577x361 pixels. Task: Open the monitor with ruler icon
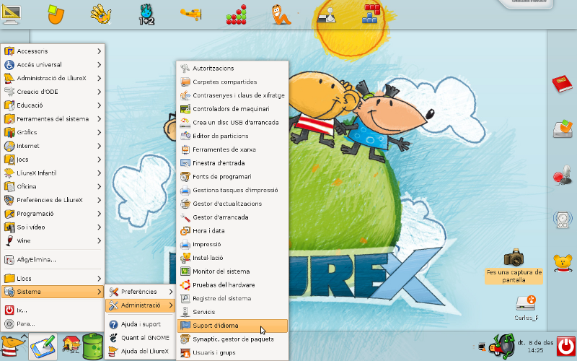(11, 14)
